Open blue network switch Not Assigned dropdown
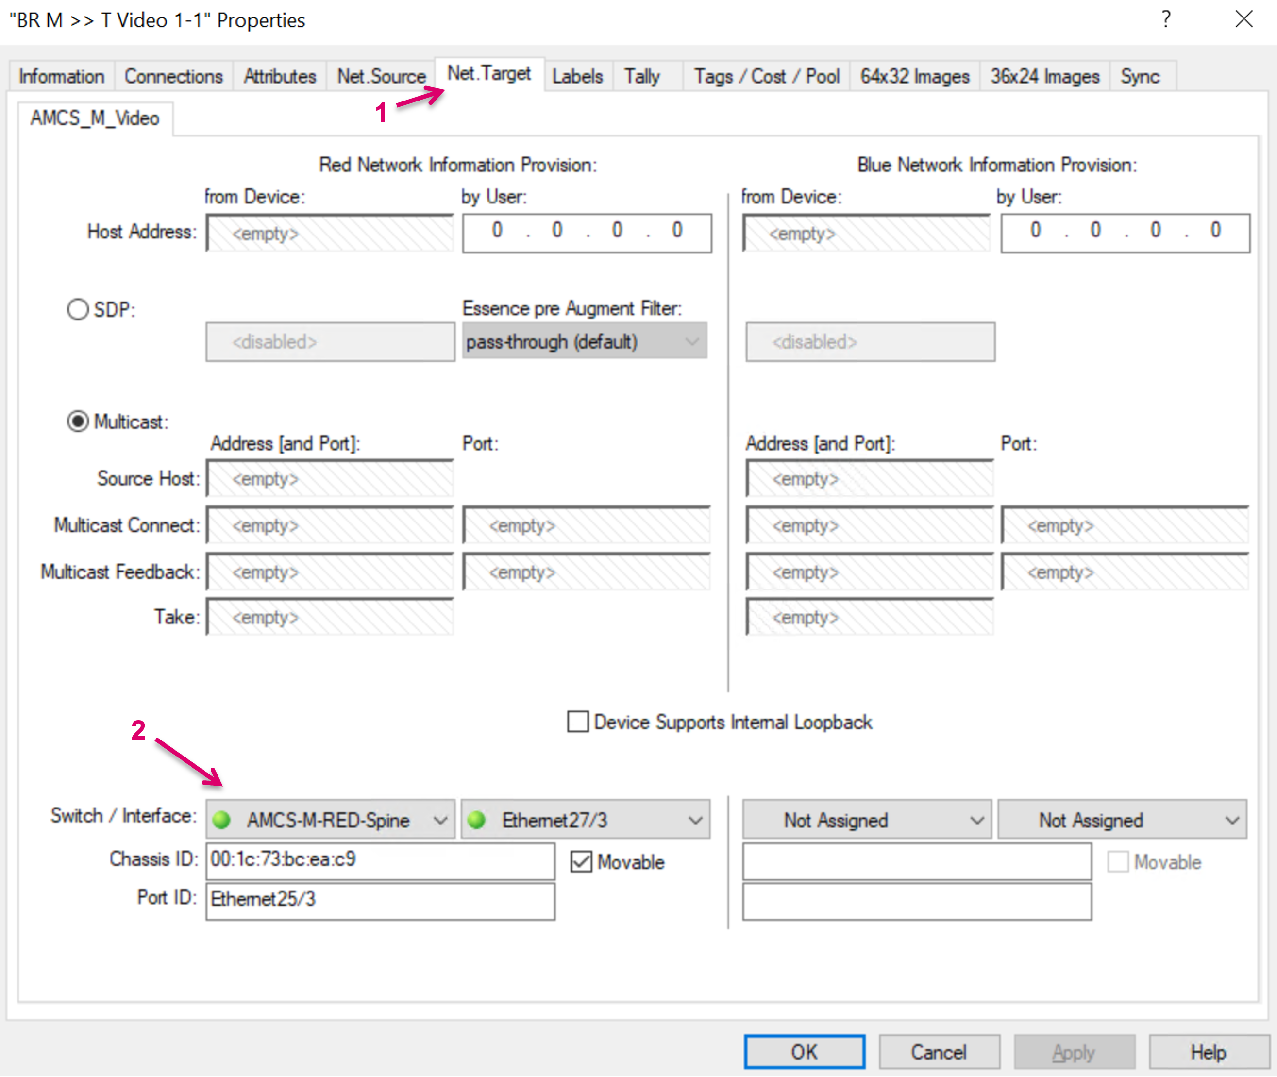 tap(867, 820)
